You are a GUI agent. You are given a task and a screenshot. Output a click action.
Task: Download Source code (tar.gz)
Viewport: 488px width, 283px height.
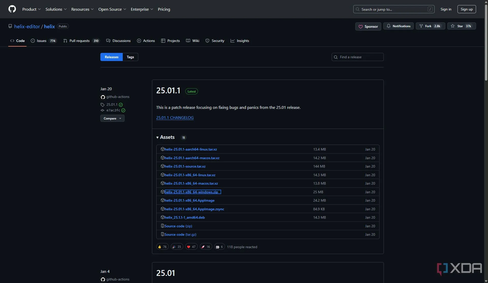click(180, 234)
